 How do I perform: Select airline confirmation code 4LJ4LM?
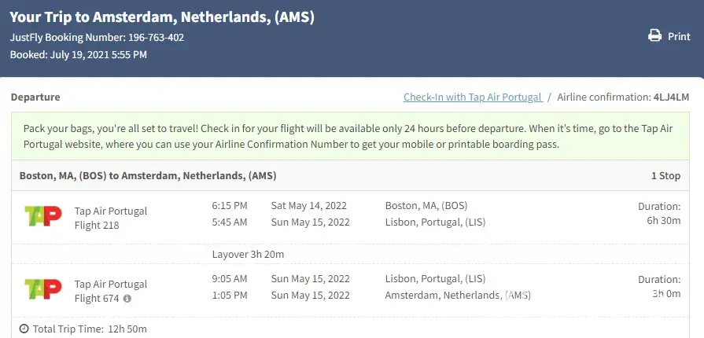672,97
